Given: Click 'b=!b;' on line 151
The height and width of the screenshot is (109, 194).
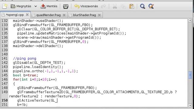Looking at the screenshot, I should point(22,105).
